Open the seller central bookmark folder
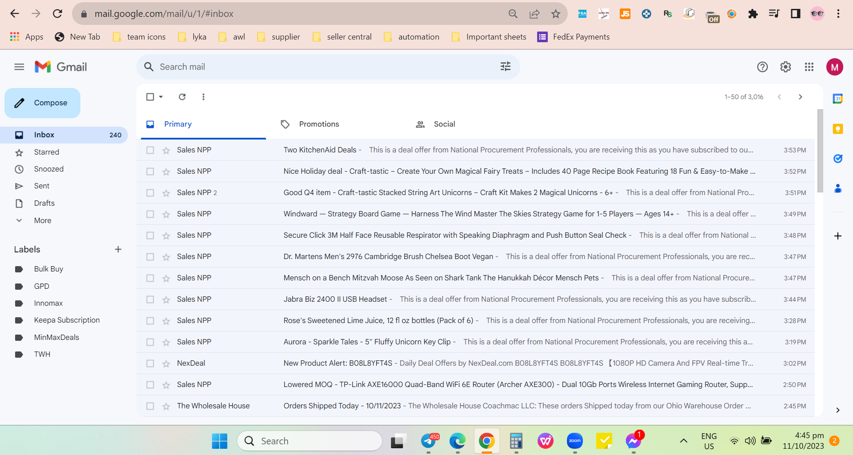This screenshot has width=853, height=455. tap(342, 37)
